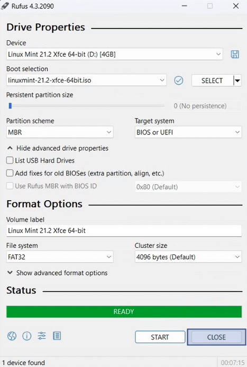Screen dimensions: 247x367
Task: Click the '1 device found' status text
Action: [x=23, y=363]
